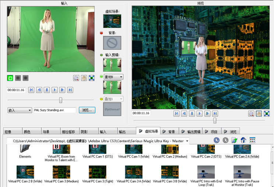Screen dimensions: 276x187
Task: Click the 浏览... button
Action: point(87,110)
